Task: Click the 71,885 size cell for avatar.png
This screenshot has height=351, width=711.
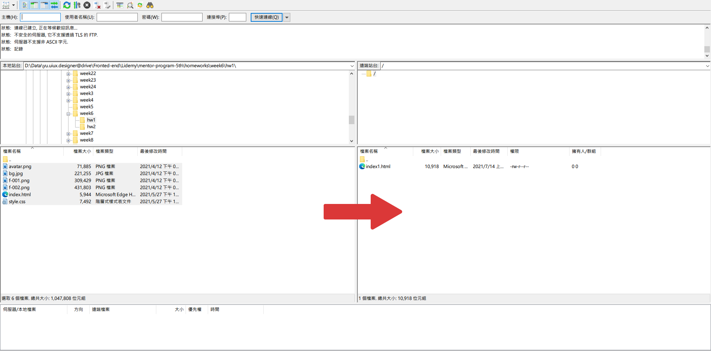Action: 84,167
